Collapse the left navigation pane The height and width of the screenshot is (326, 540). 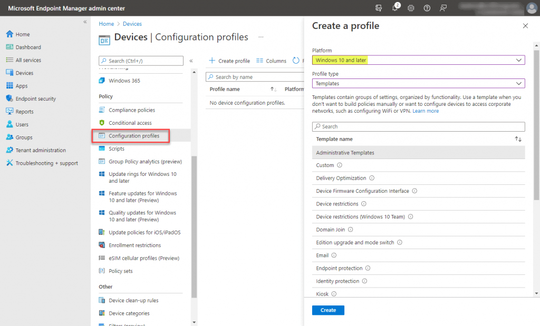[x=85, y=22]
